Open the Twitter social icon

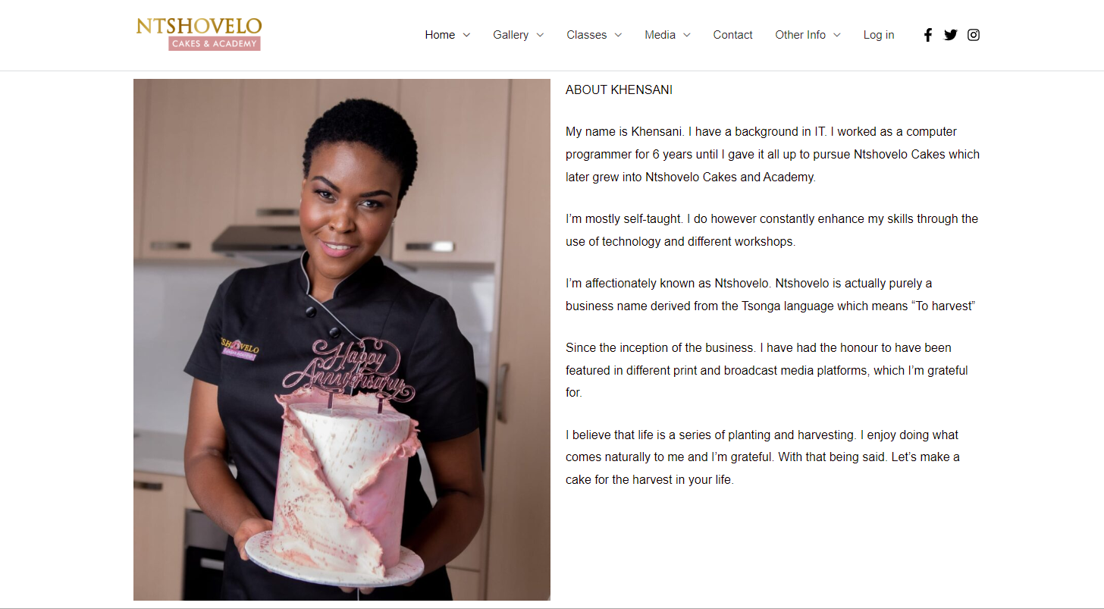click(x=950, y=35)
